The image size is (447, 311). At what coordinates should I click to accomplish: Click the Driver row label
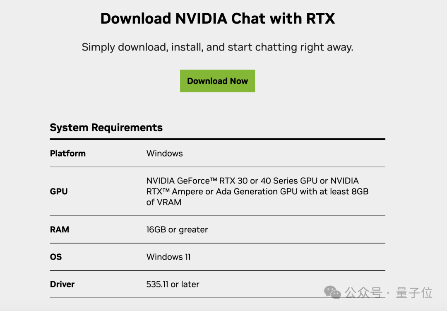click(x=62, y=284)
